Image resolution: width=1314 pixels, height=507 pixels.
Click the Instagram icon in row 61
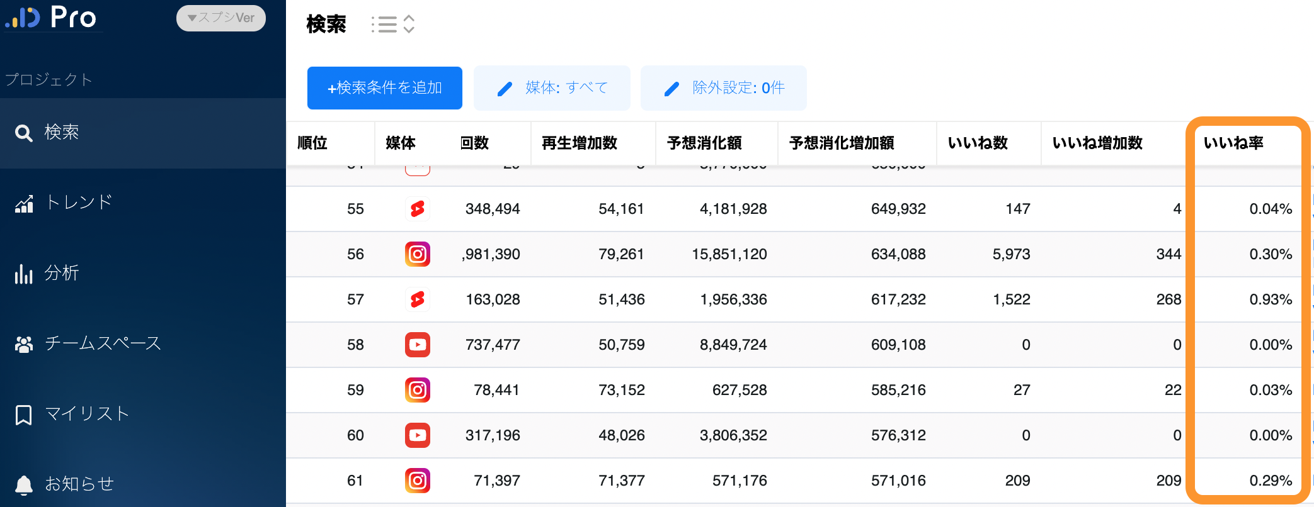point(417,481)
